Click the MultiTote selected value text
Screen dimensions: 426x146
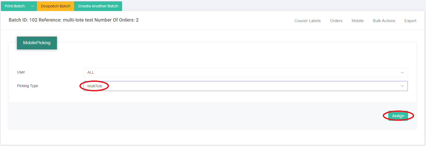pyautogui.click(x=95, y=86)
